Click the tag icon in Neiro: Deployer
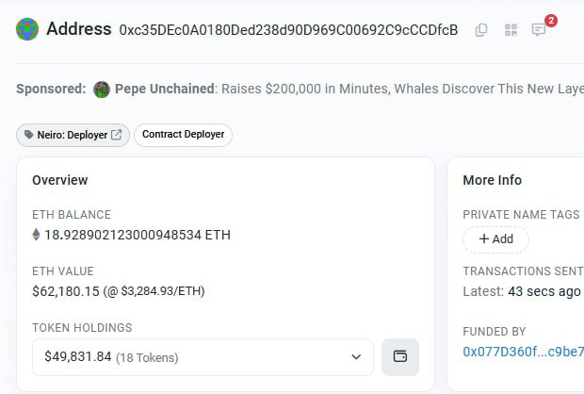The image size is (584, 394). point(28,135)
